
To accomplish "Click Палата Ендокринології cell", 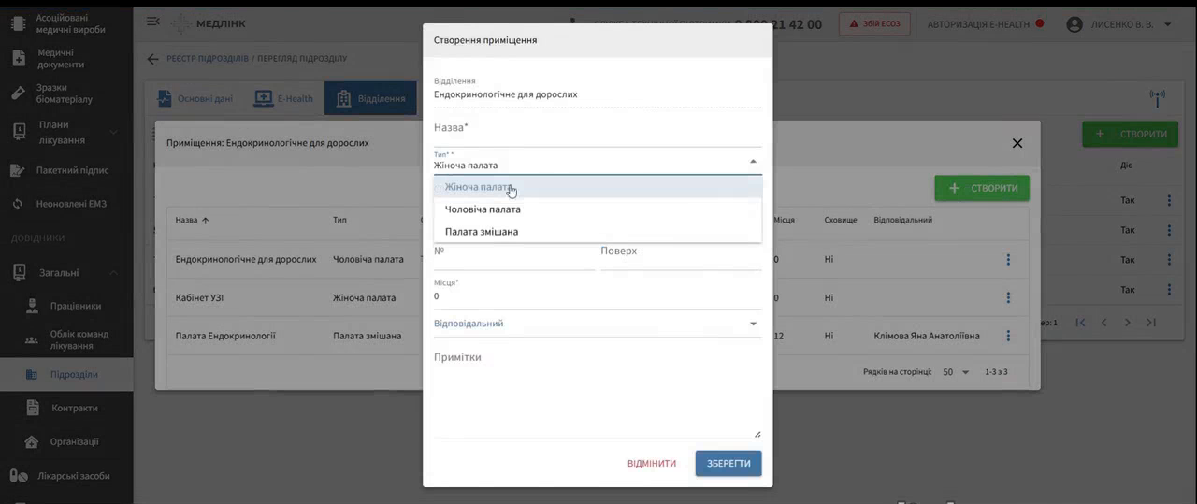I will 225,336.
